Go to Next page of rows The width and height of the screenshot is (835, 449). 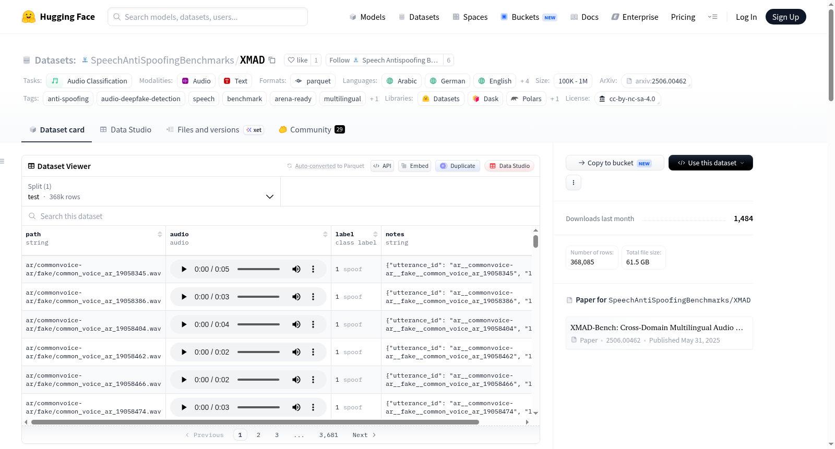364,435
